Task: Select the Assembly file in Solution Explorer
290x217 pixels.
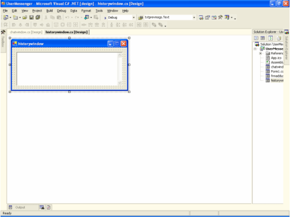Action: [277, 62]
